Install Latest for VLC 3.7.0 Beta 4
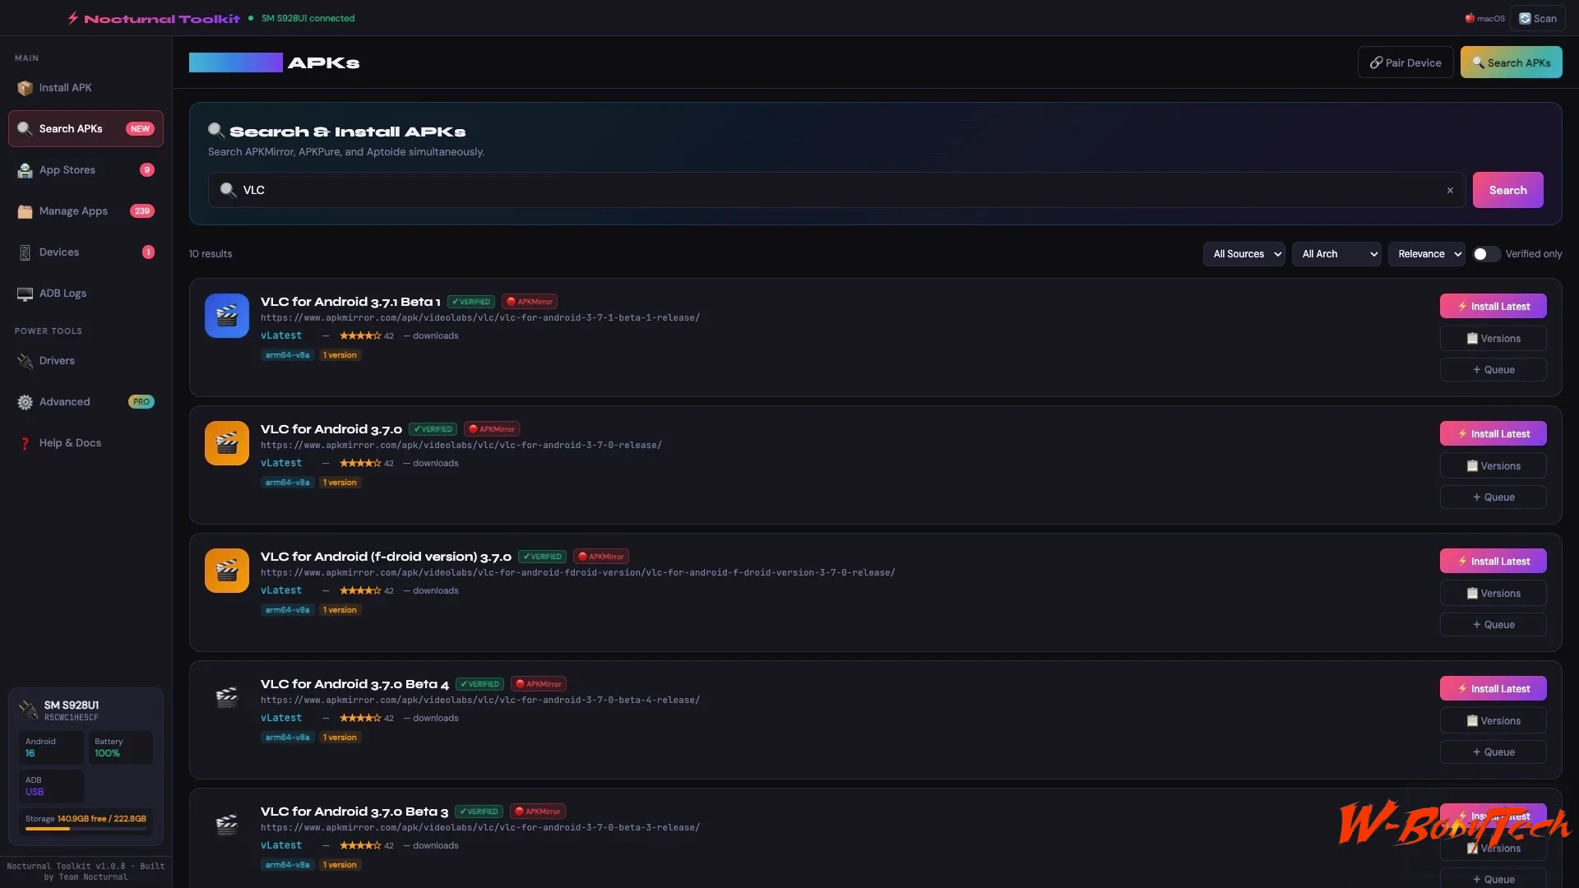Image resolution: width=1579 pixels, height=888 pixels. coord(1493,689)
